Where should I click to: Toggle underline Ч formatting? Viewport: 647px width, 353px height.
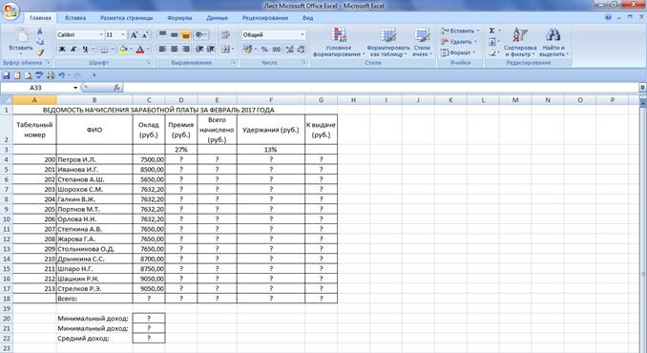tap(85, 50)
